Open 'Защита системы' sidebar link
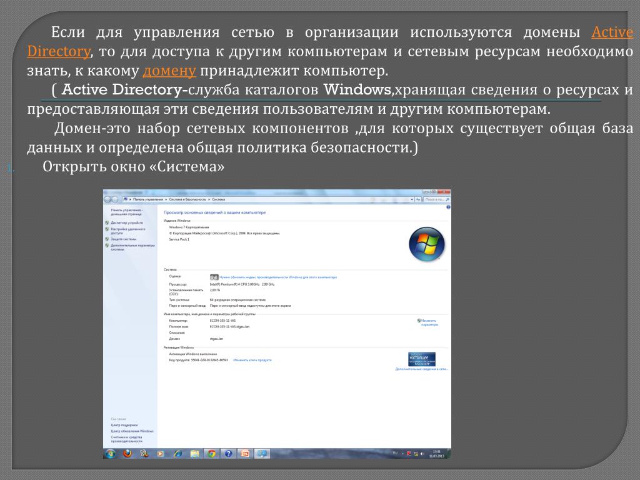The height and width of the screenshot is (480, 640). click(124, 239)
